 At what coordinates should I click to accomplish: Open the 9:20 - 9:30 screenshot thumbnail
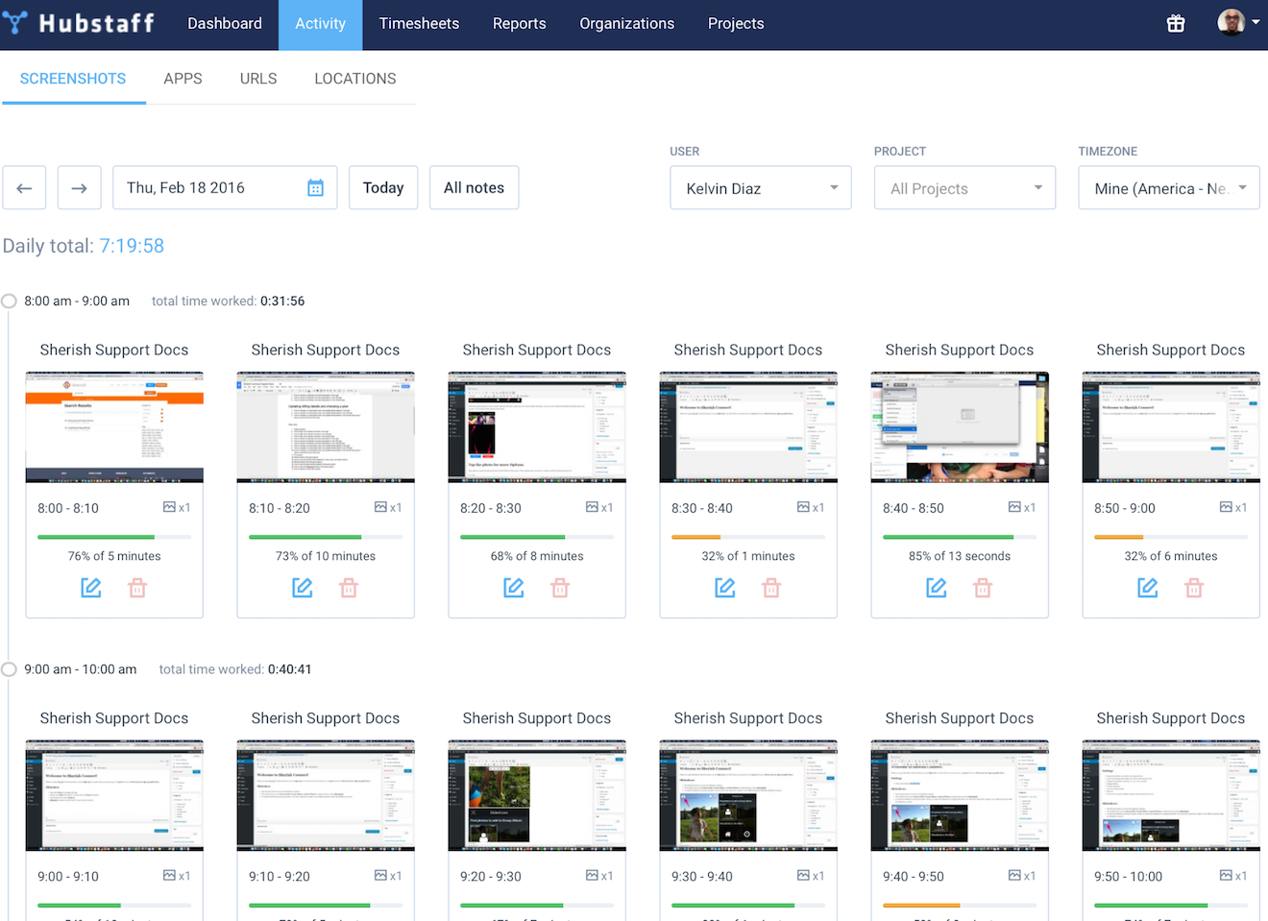(537, 795)
